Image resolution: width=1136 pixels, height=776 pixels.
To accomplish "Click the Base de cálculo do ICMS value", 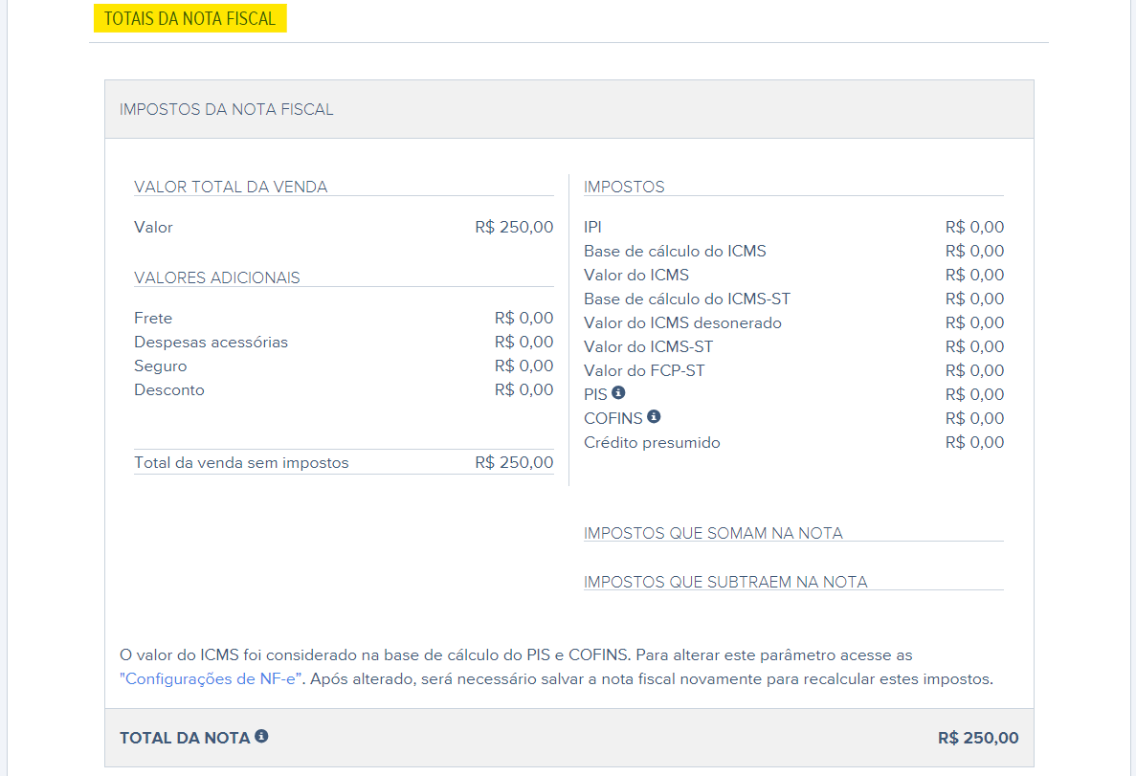I will (x=974, y=252).
